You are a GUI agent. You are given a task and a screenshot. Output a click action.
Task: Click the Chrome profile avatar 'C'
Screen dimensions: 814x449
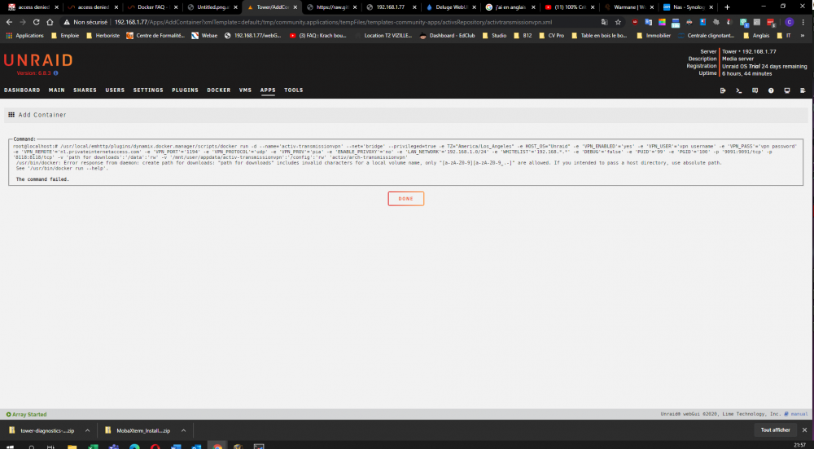[x=789, y=22]
